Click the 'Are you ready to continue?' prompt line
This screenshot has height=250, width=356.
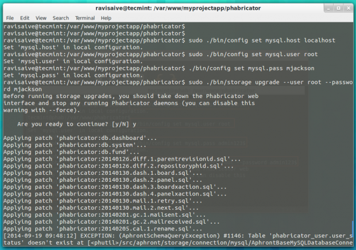[x=77, y=124]
